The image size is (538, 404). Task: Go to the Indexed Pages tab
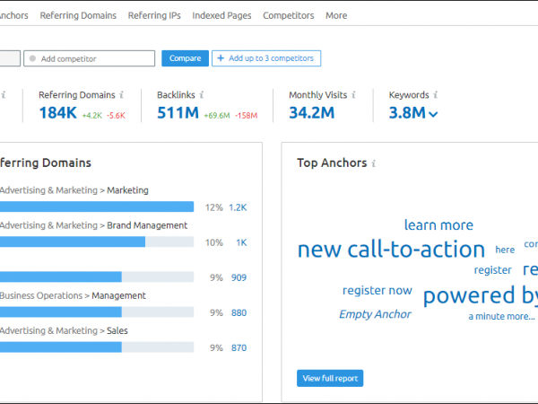coord(223,15)
